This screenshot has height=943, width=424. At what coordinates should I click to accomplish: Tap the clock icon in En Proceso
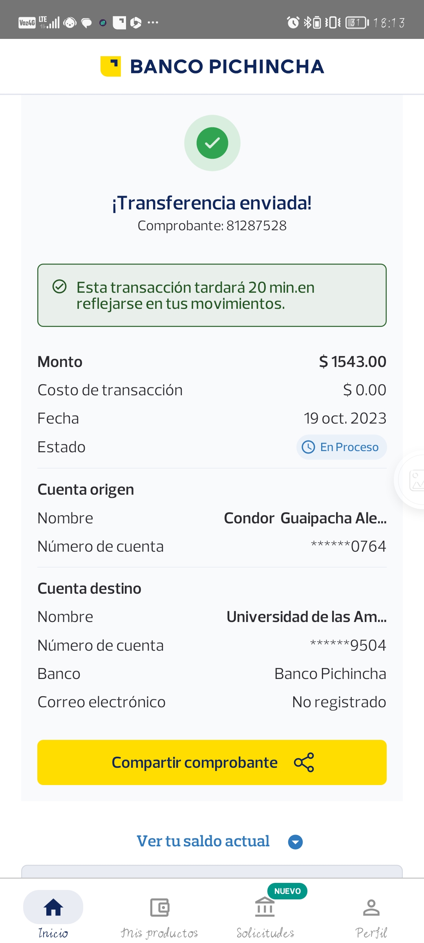(308, 447)
